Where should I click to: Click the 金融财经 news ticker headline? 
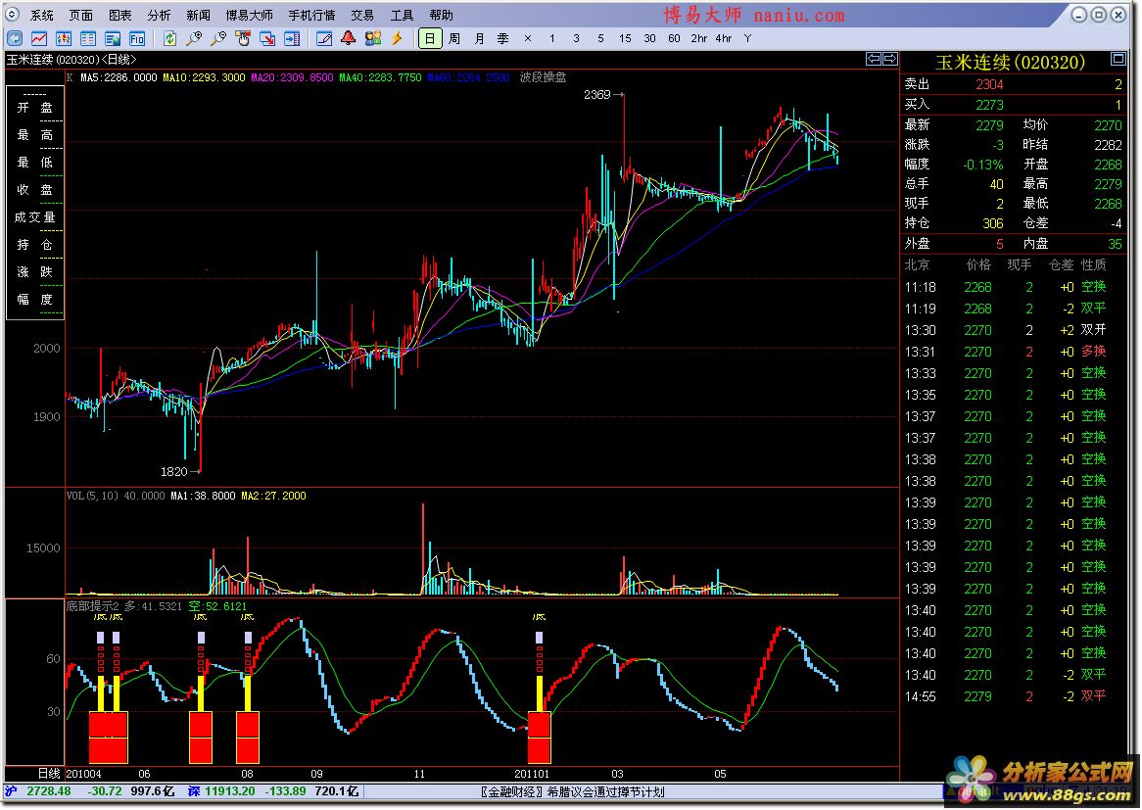[572, 791]
